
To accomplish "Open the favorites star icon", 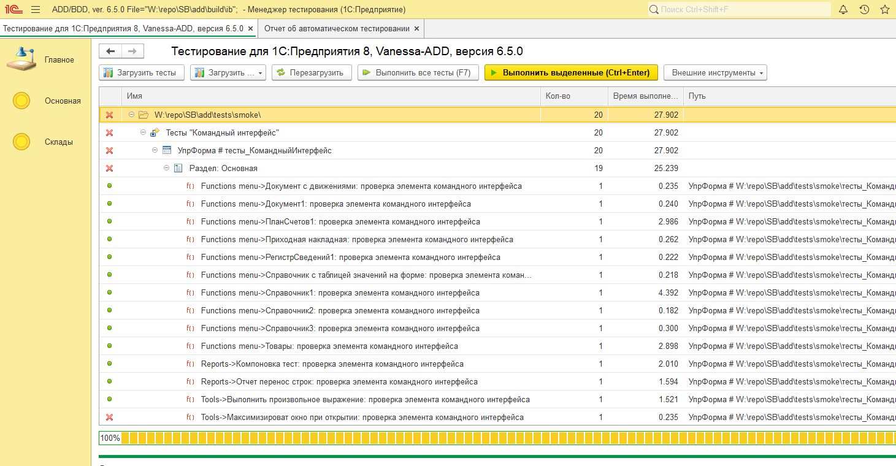I will 884,9.
